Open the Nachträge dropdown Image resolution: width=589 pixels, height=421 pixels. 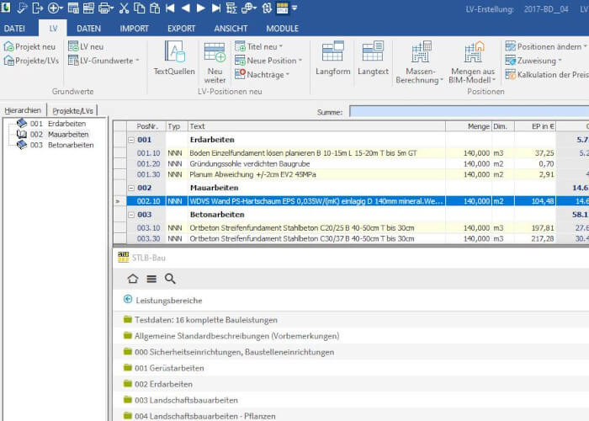coord(262,74)
